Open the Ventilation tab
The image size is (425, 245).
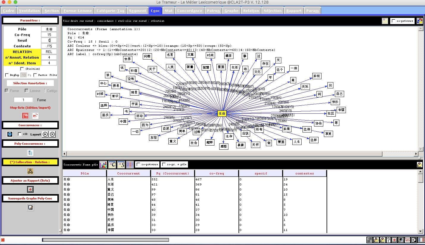(x=29, y=11)
